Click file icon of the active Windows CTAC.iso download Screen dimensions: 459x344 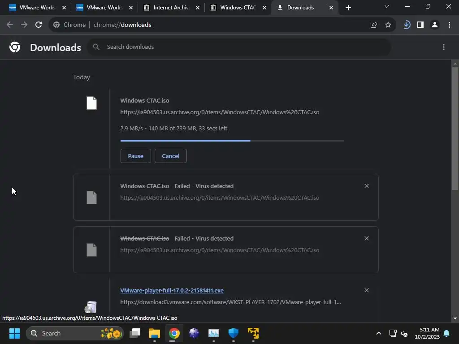click(x=91, y=103)
